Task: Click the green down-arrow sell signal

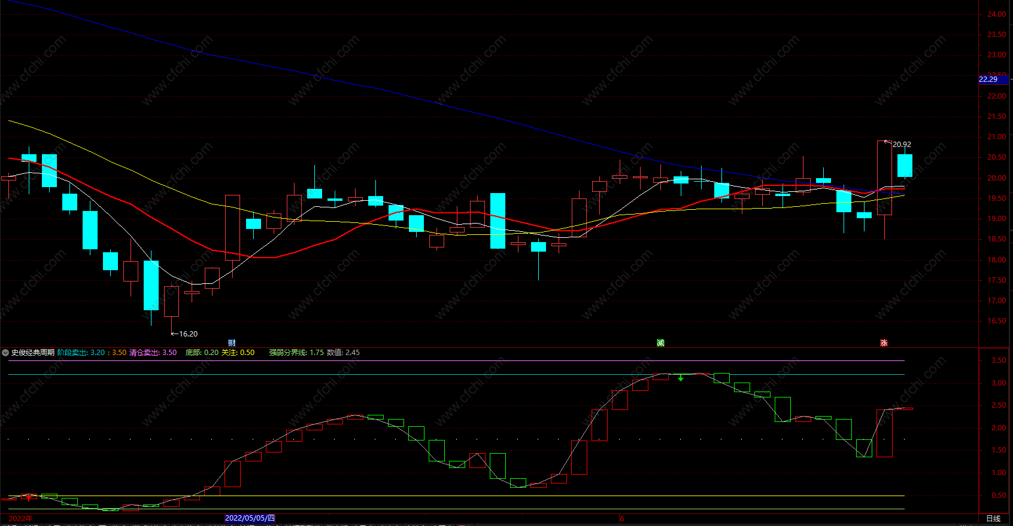Action: [x=681, y=378]
